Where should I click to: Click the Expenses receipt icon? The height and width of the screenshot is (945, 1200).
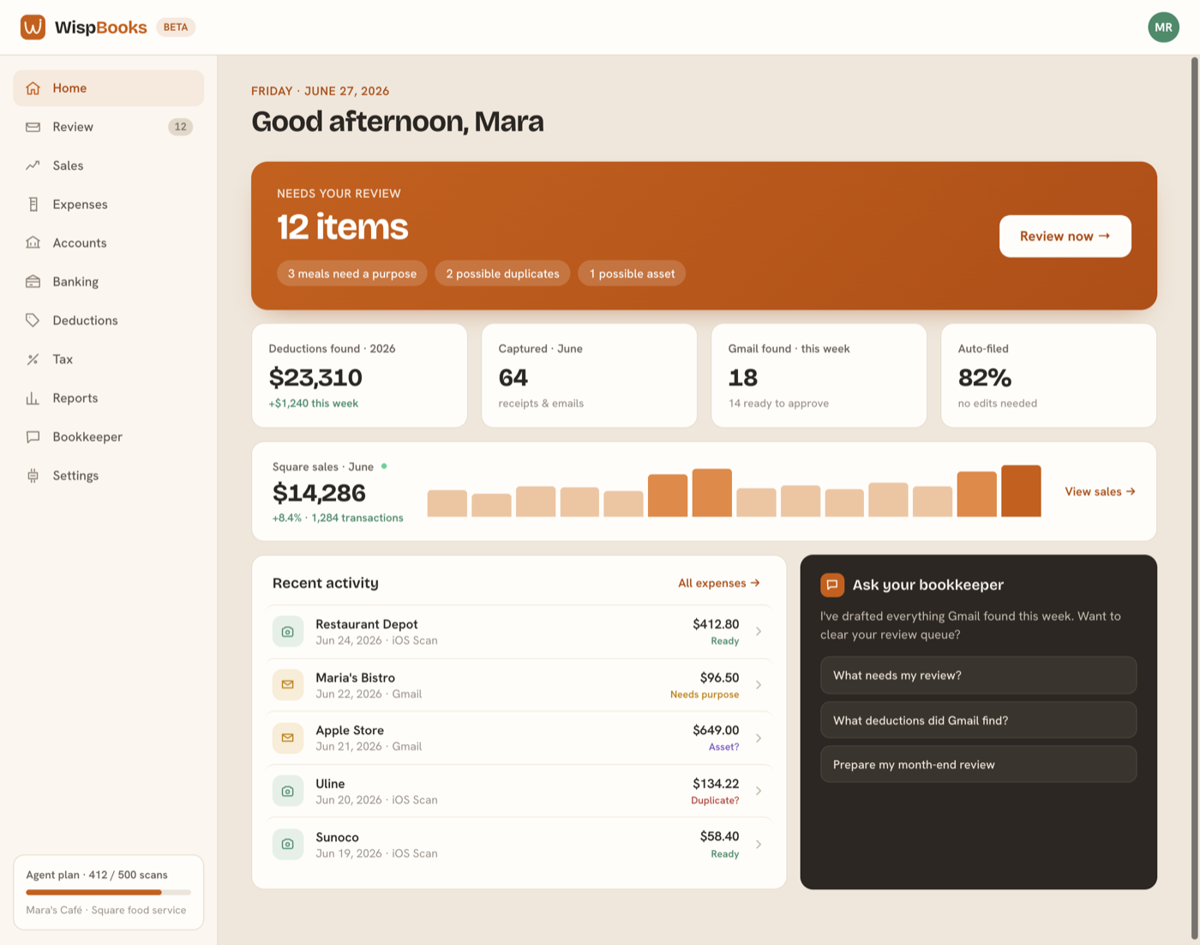[x=33, y=204]
